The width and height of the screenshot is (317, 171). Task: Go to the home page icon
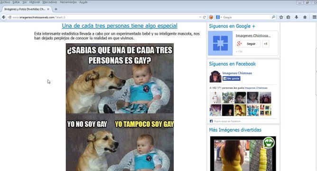click(x=305, y=17)
